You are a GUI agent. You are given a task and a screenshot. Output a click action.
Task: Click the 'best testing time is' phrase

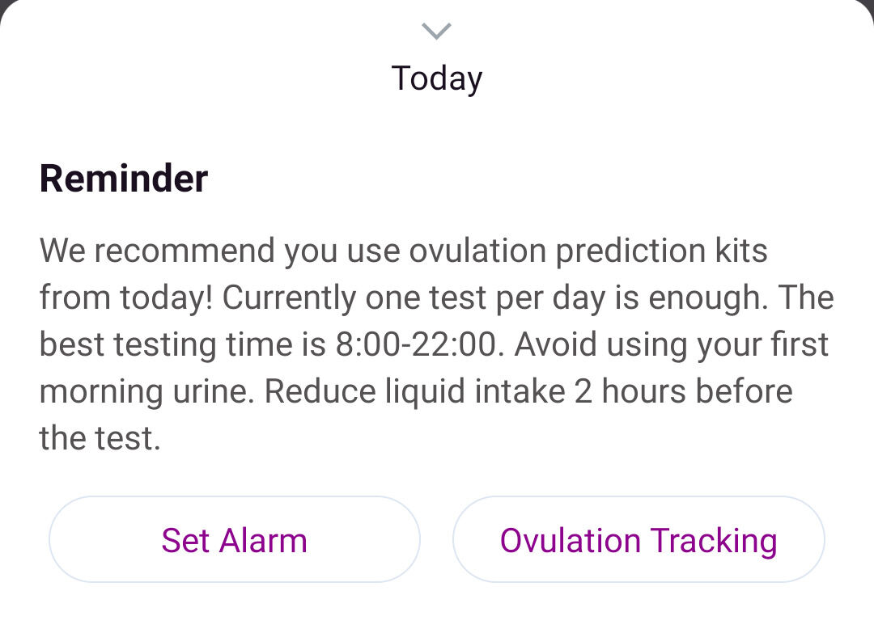coord(182,344)
